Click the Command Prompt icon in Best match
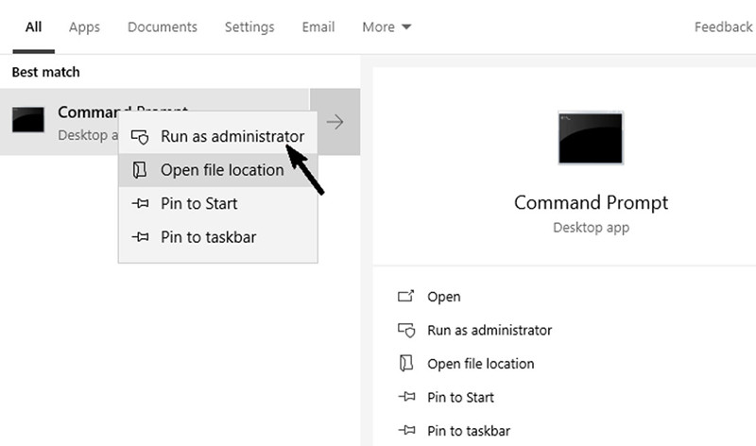 point(28,120)
